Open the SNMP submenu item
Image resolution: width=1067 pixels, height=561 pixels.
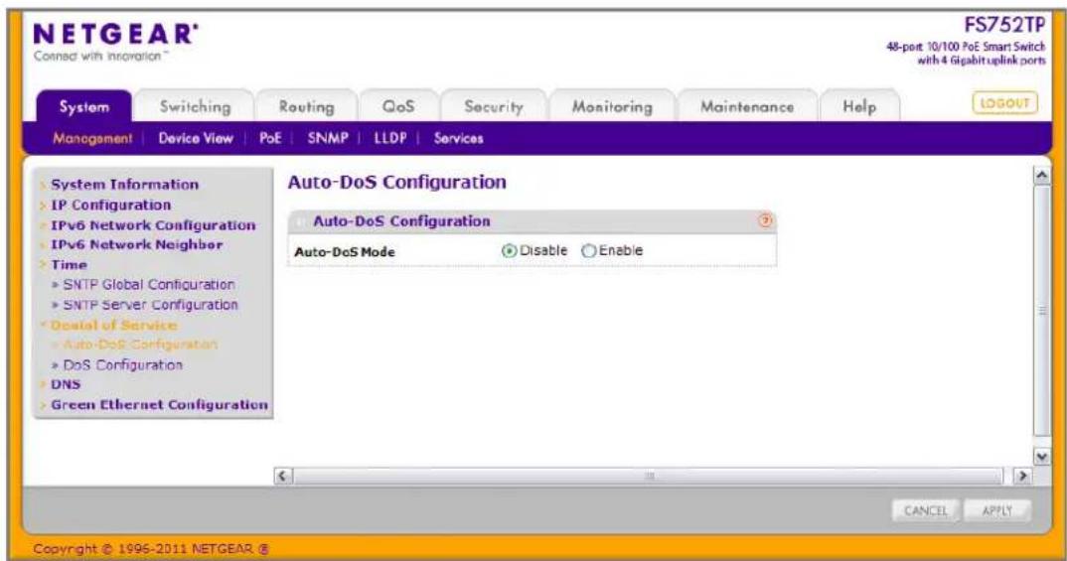[x=327, y=138]
